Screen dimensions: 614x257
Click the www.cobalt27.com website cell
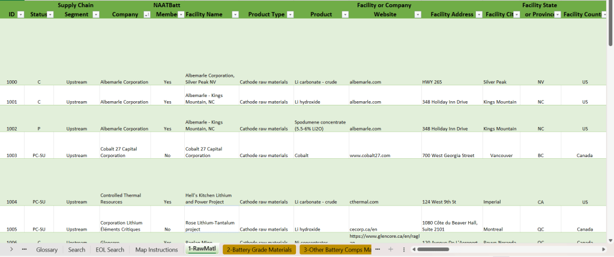pos(370,155)
